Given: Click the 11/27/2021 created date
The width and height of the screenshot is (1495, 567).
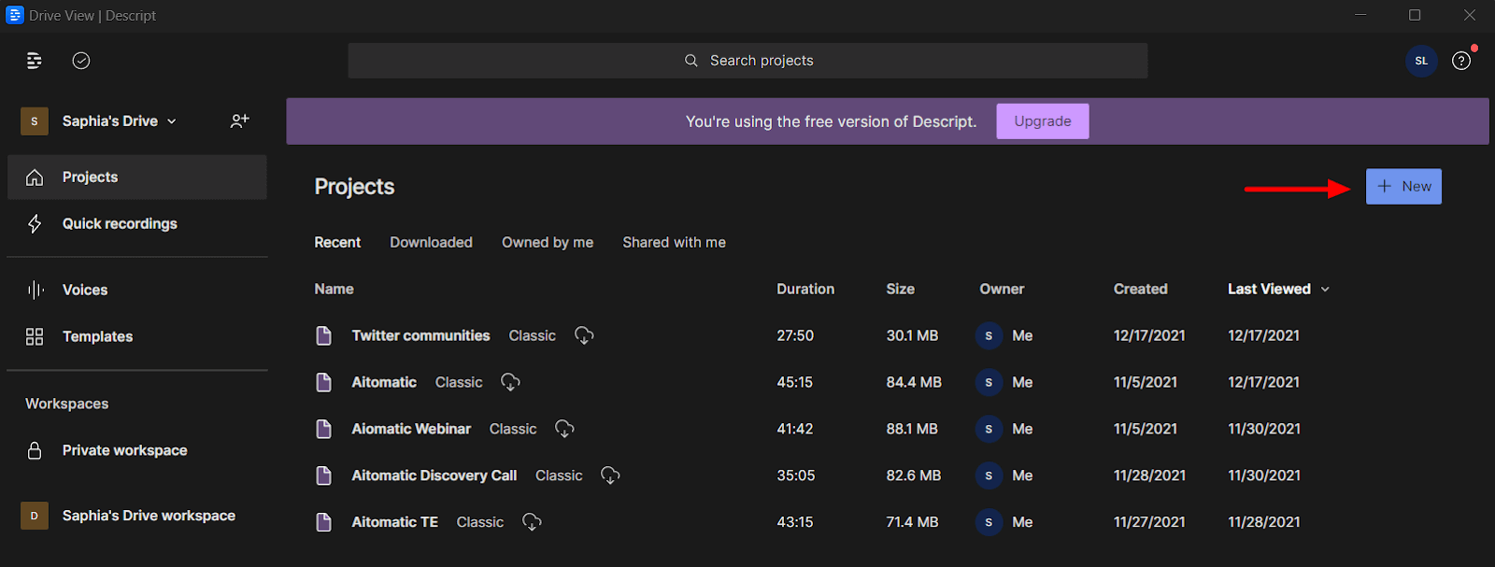Looking at the screenshot, I should (x=1149, y=522).
